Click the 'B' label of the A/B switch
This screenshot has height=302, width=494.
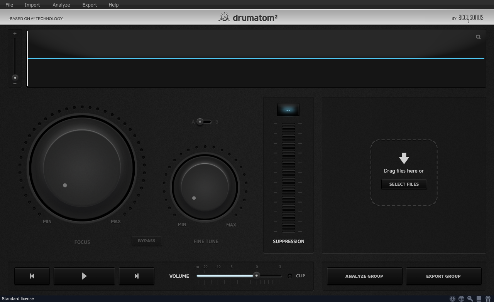(217, 122)
